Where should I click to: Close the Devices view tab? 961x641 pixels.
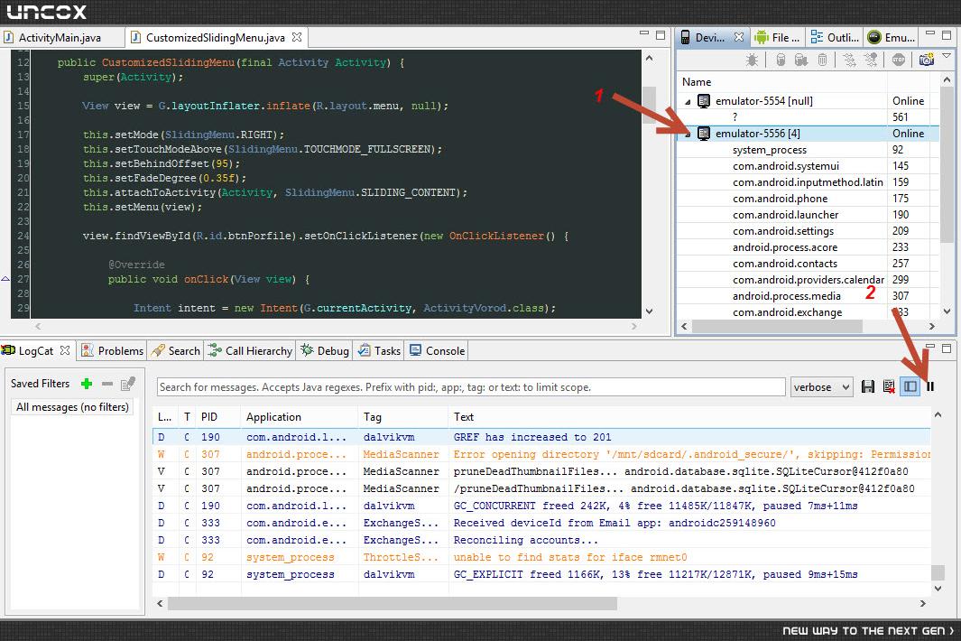pyautogui.click(x=738, y=37)
